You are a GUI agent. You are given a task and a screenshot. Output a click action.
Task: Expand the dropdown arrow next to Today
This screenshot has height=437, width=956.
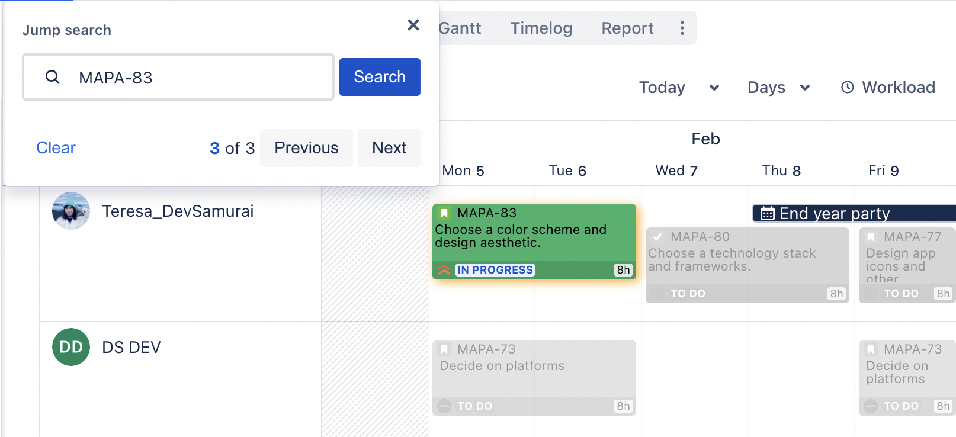[714, 88]
